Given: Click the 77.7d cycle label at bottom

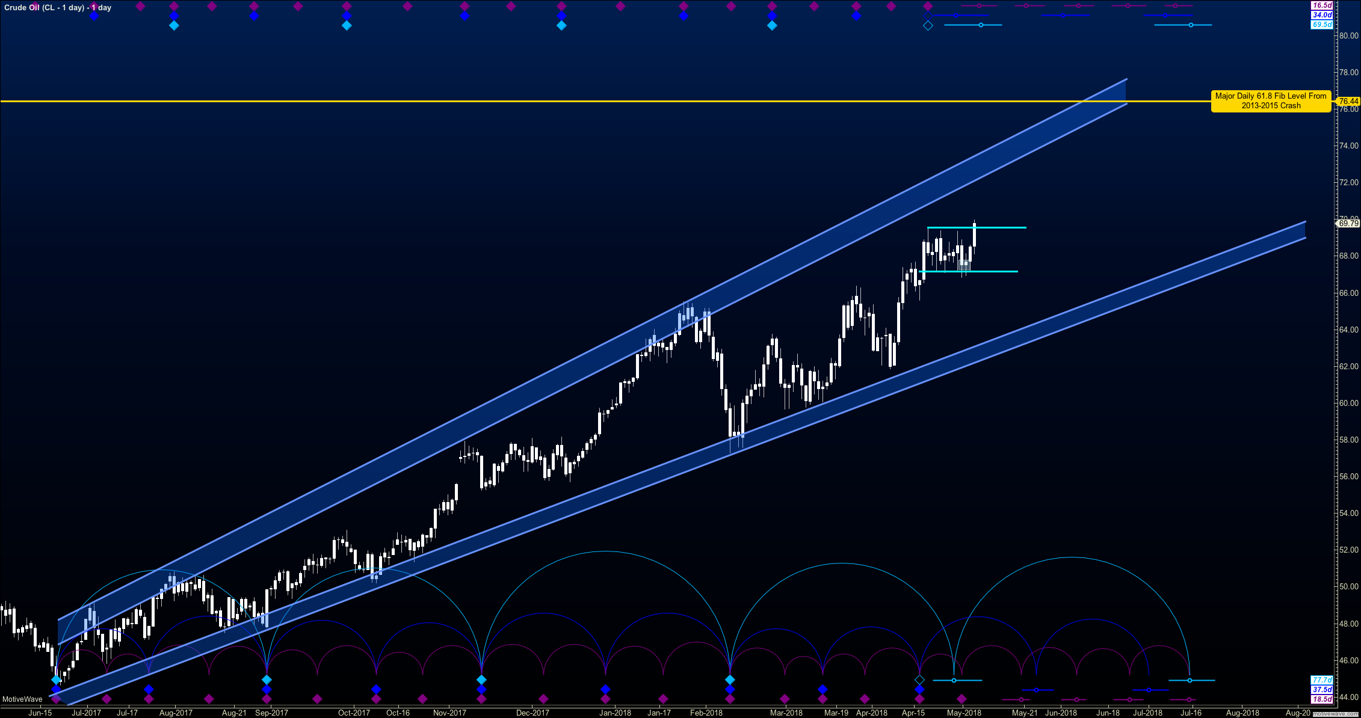Looking at the screenshot, I should (1322, 680).
